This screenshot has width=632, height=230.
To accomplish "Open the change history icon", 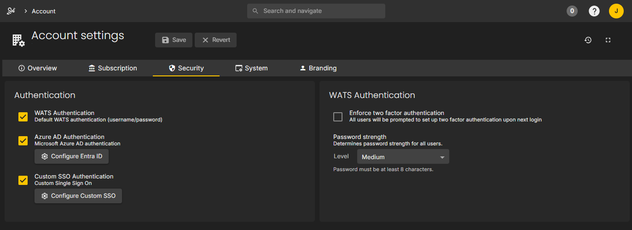I will 588,40.
